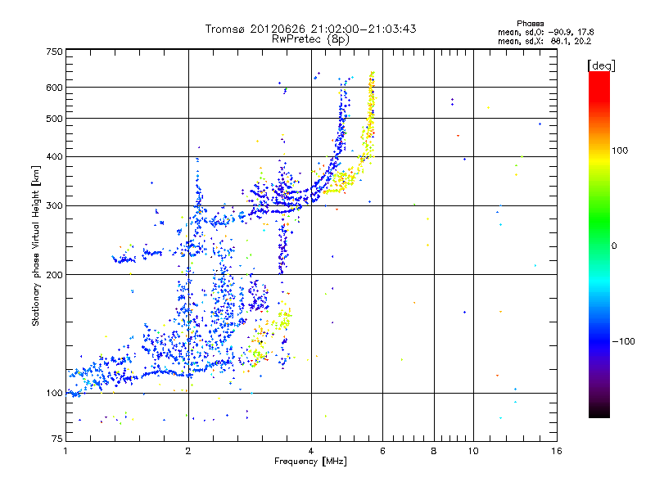This screenshot has height=491, width=655.
Task: Click the y-axis tick label '400'
Action: point(54,156)
